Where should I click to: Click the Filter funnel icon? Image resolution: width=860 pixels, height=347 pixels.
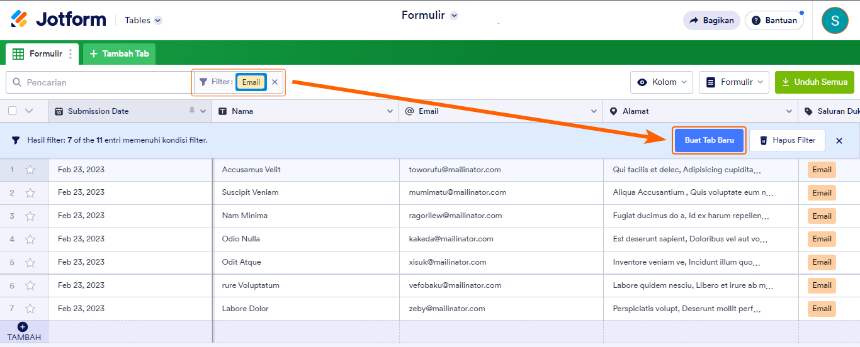click(x=203, y=82)
